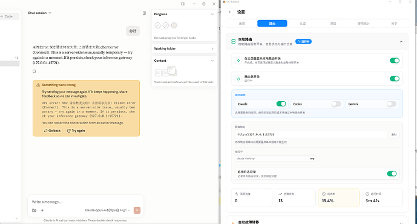Click the sidebar layout icon in Claude title bar
Screen dimensions: 417x224
pos(182,4)
